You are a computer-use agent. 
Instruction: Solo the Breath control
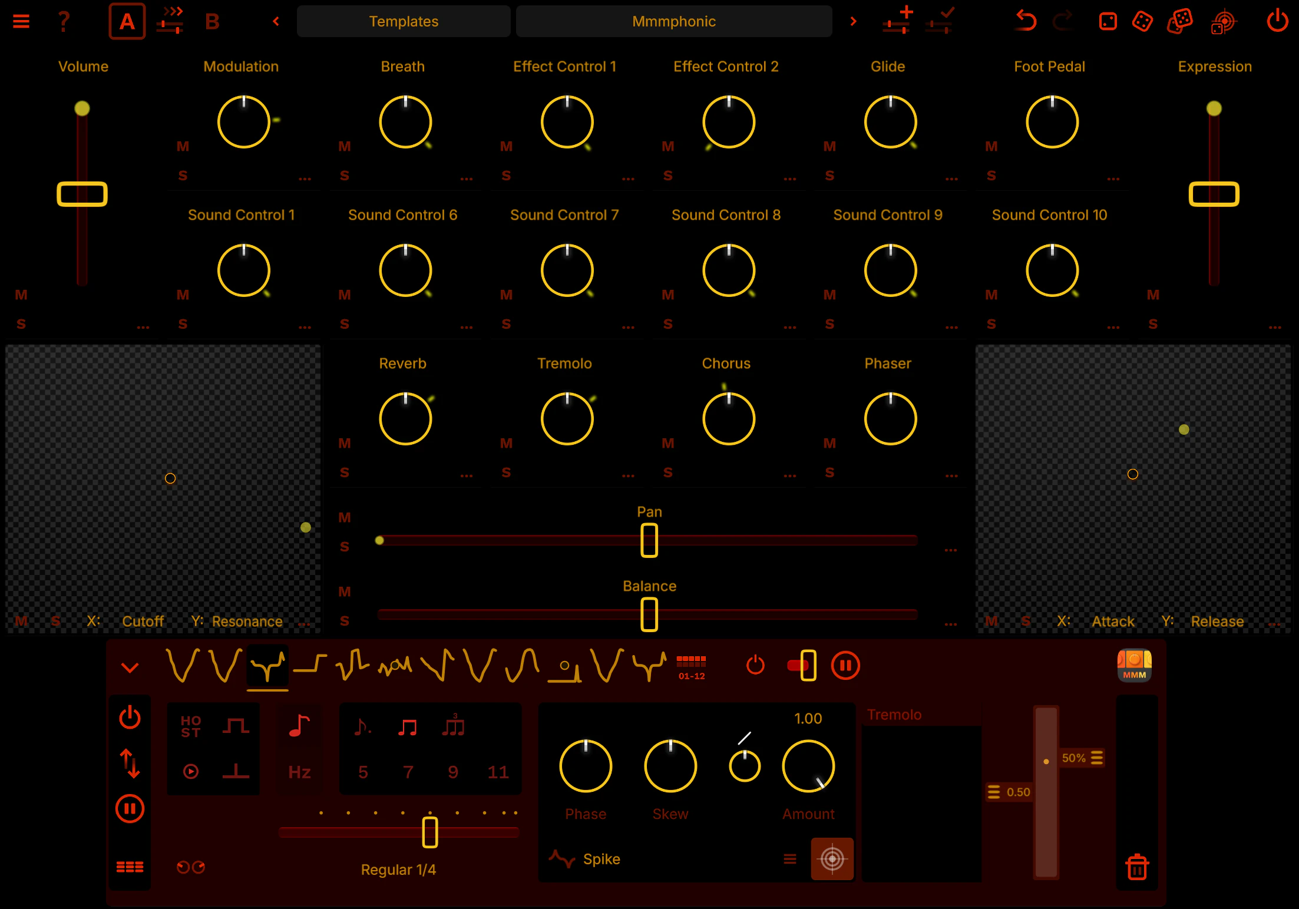[x=345, y=176]
